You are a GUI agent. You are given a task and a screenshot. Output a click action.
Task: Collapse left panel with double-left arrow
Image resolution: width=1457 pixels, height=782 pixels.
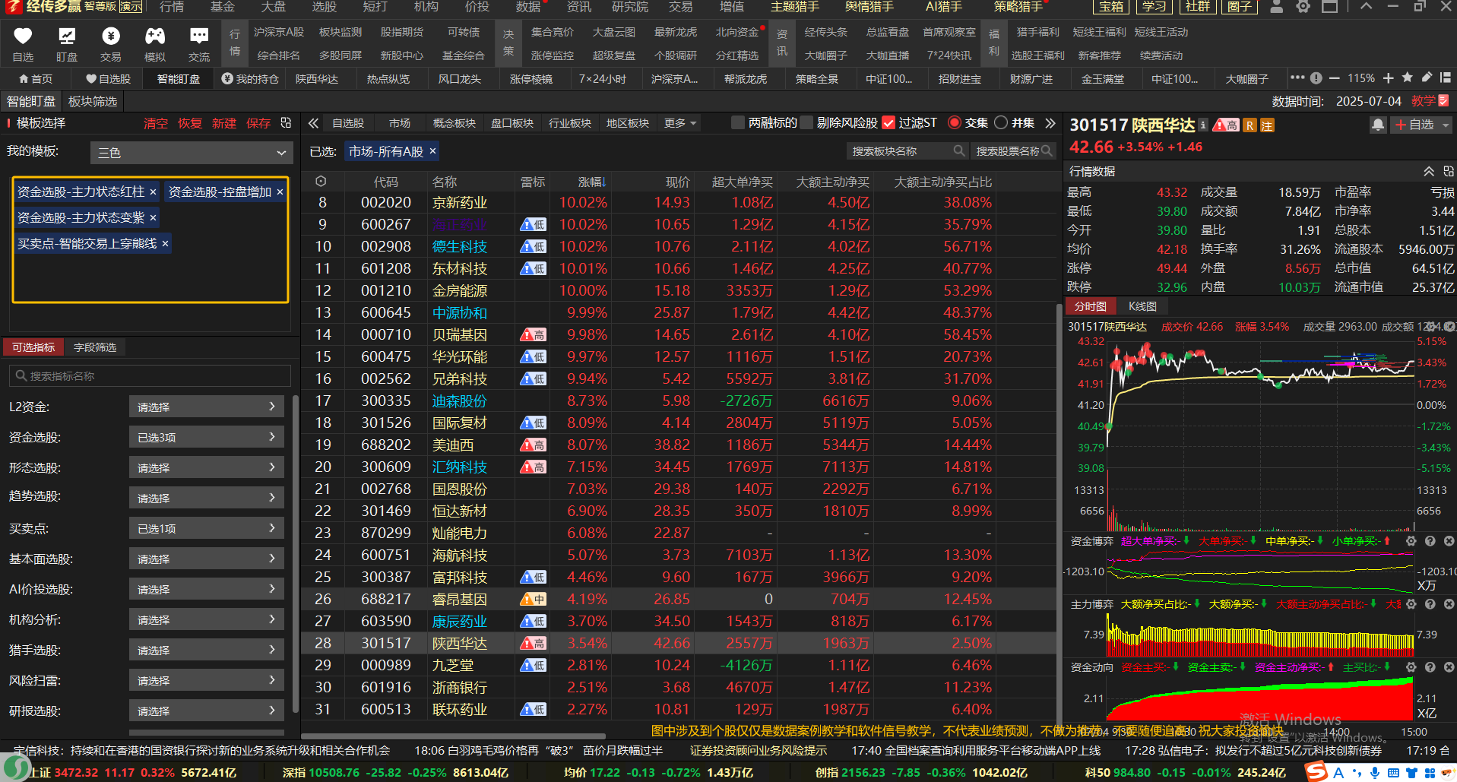coord(313,123)
